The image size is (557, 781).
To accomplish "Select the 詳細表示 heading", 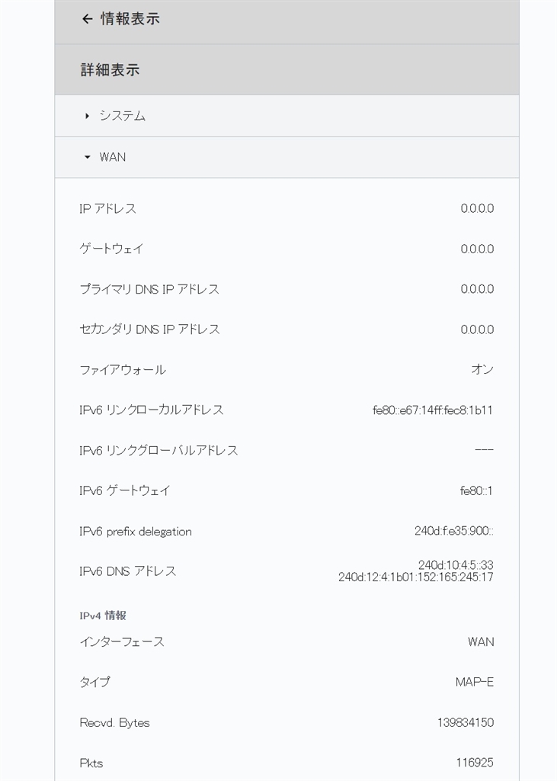I will point(110,70).
